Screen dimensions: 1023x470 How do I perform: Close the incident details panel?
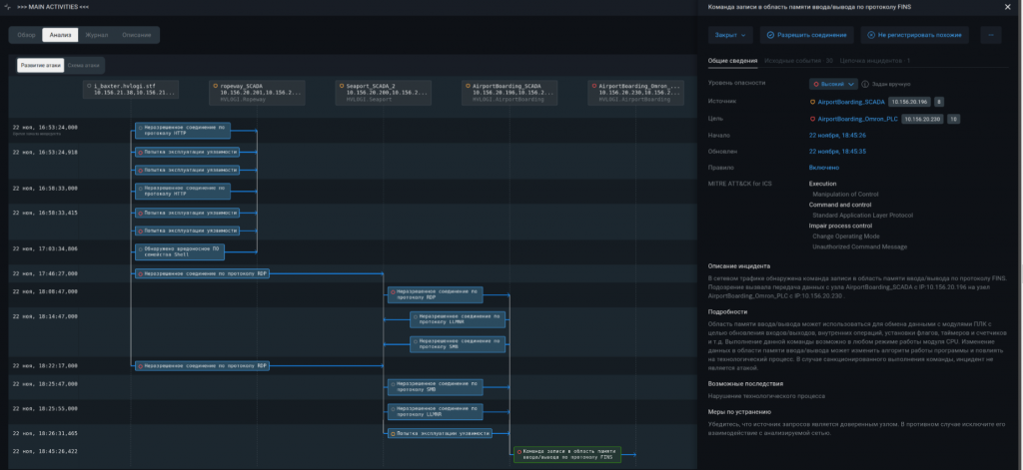tap(1006, 7)
